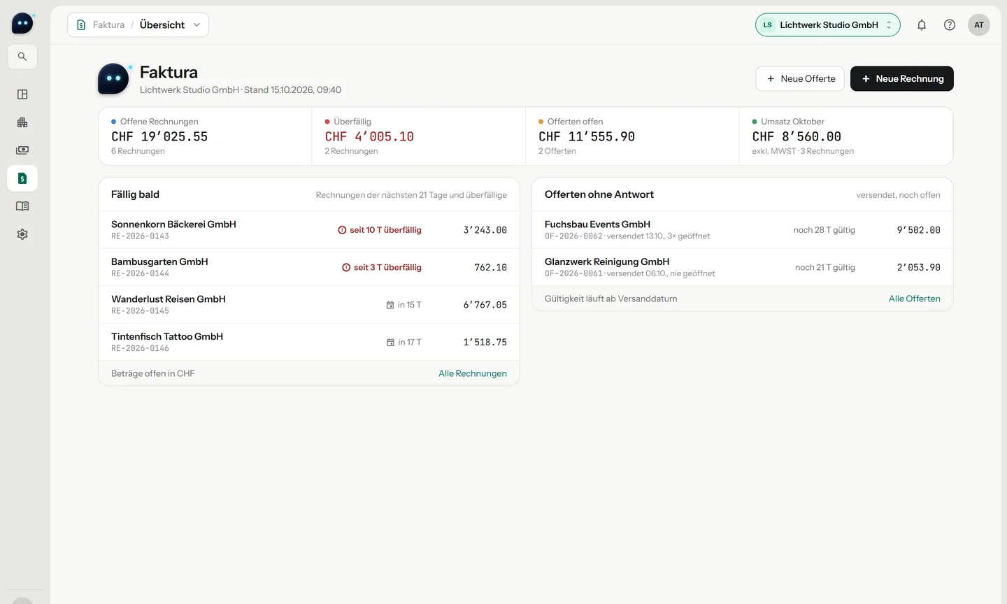Open the open-book icon in the sidebar
The image size is (1007, 604).
coord(22,206)
